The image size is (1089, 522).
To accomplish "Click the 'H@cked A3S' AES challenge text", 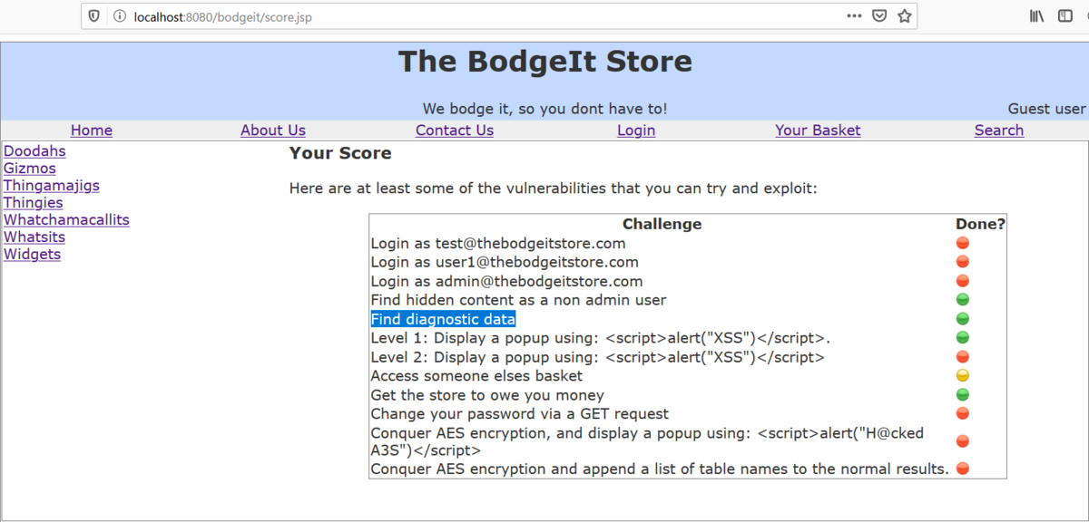I will coord(647,441).
